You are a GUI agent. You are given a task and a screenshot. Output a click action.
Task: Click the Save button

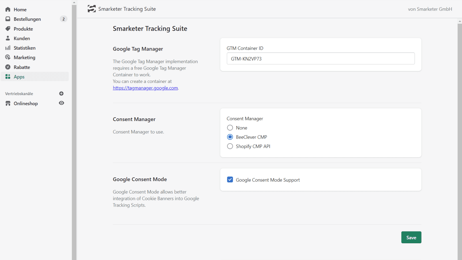pos(411,237)
